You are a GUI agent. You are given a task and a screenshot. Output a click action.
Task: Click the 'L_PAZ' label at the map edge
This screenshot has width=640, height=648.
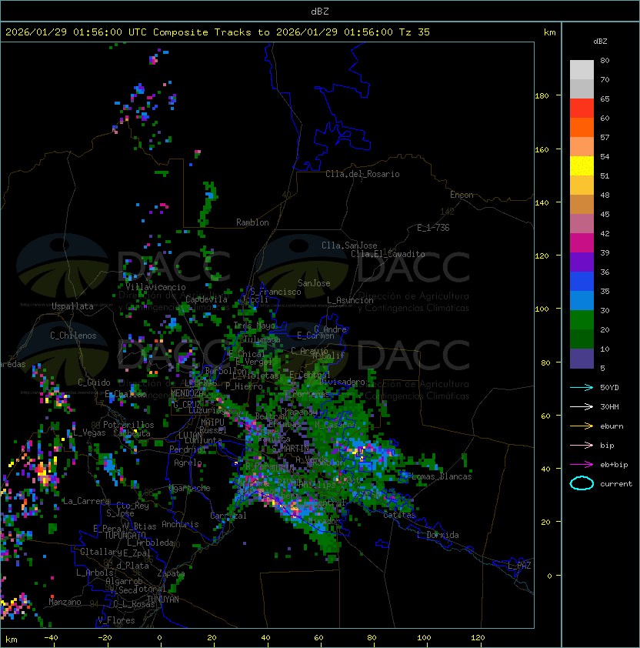[x=519, y=566]
